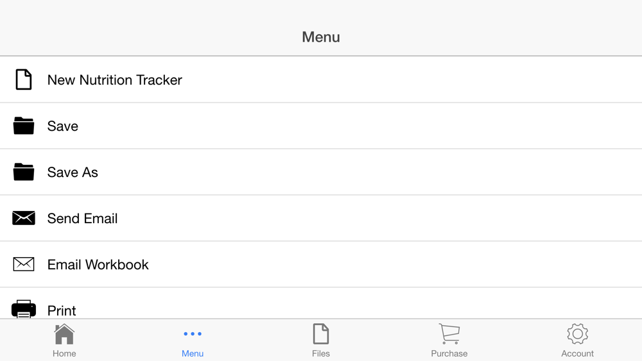Switch to the Files tab label

pyautogui.click(x=321, y=353)
